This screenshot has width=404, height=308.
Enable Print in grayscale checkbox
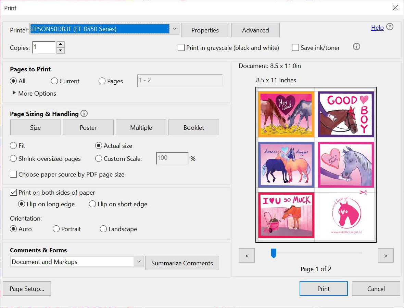tap(181, 48)
